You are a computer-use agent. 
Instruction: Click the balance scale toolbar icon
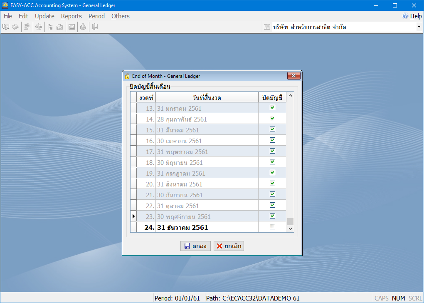[38, 27]
